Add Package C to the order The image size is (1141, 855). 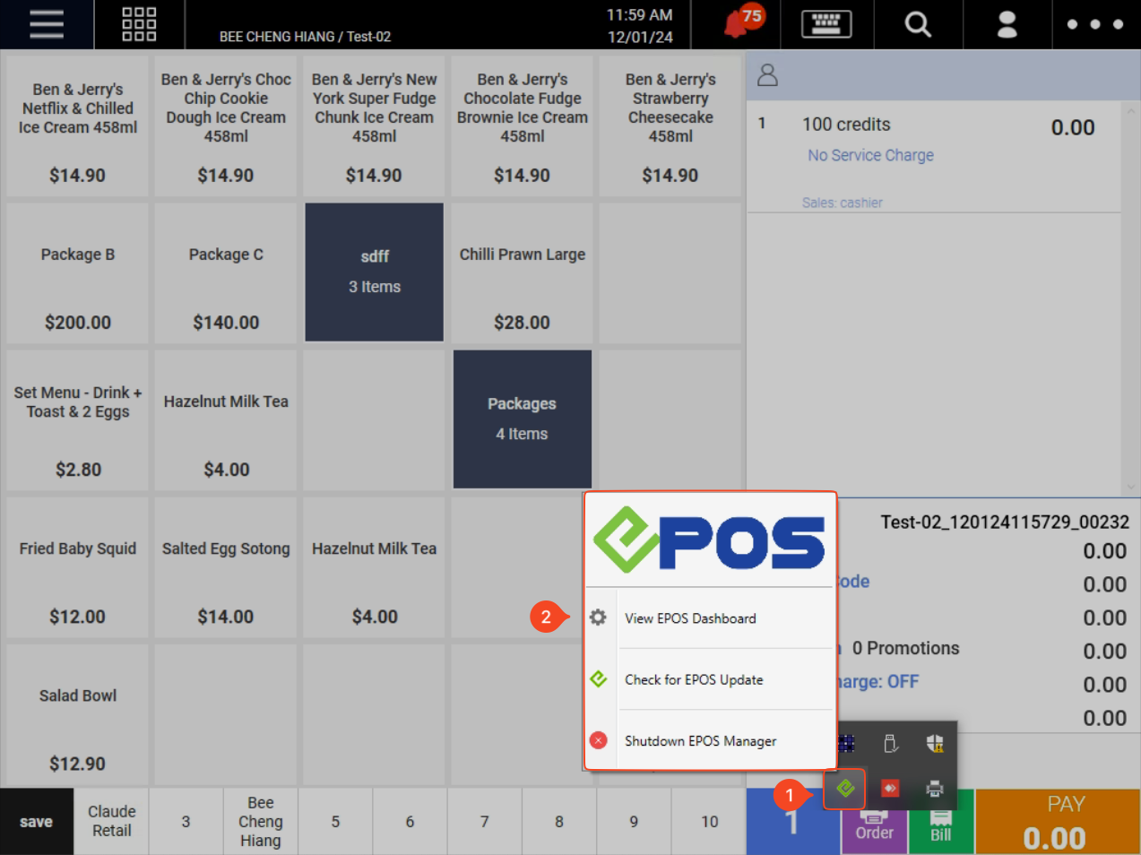click(226, 272)
